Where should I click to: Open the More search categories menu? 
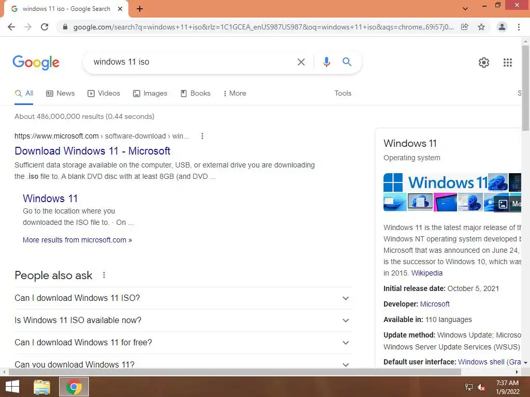234,94
